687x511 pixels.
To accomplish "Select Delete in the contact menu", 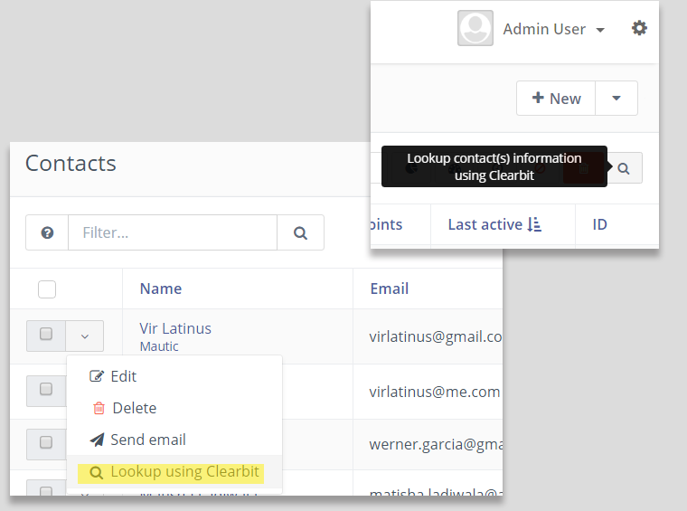I will coord(134,408).
